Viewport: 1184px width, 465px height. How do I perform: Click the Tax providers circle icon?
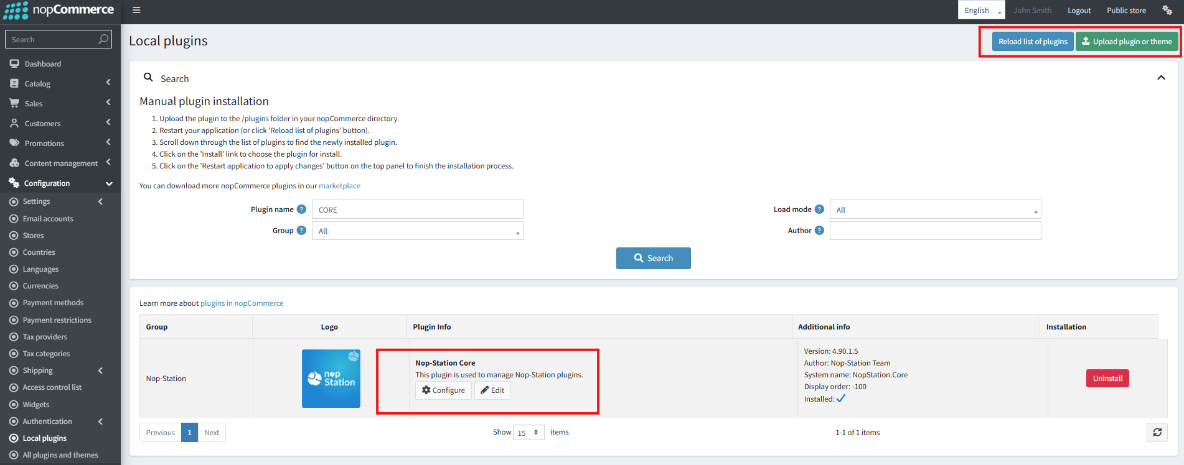[x=14, y=337]
